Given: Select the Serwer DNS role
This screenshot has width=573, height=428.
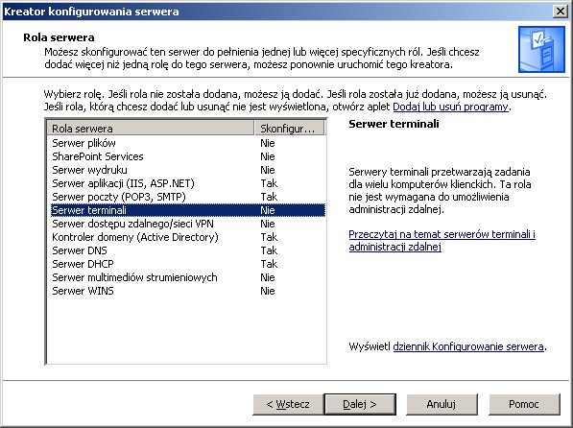Looking at the screenshot, I should (x=188, y=250).
